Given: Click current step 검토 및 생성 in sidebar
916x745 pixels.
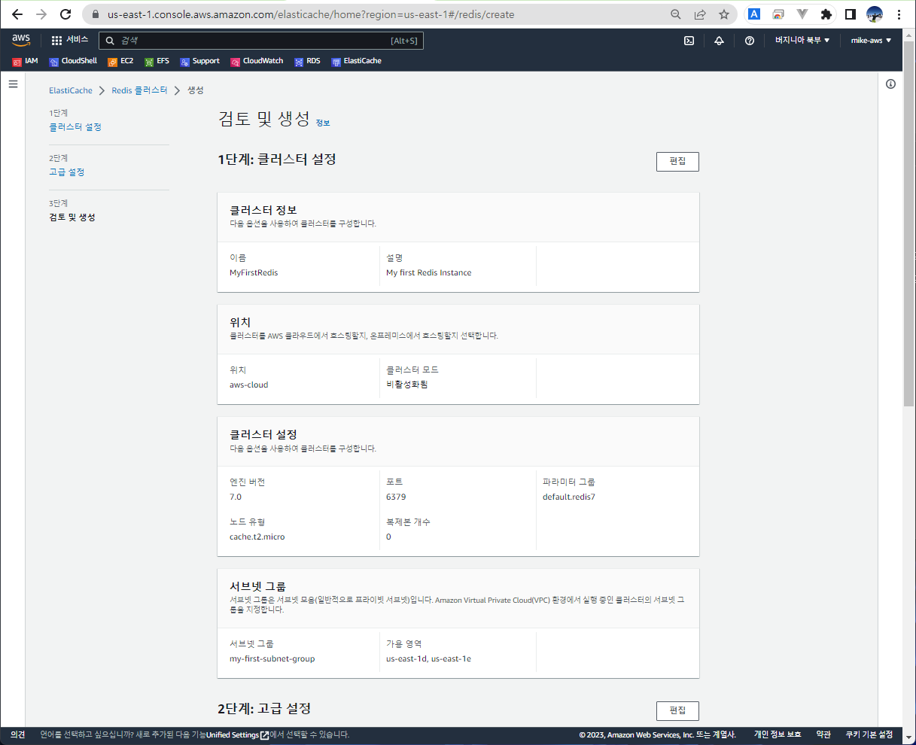Looking at the screenshot, I should (72, 217).
